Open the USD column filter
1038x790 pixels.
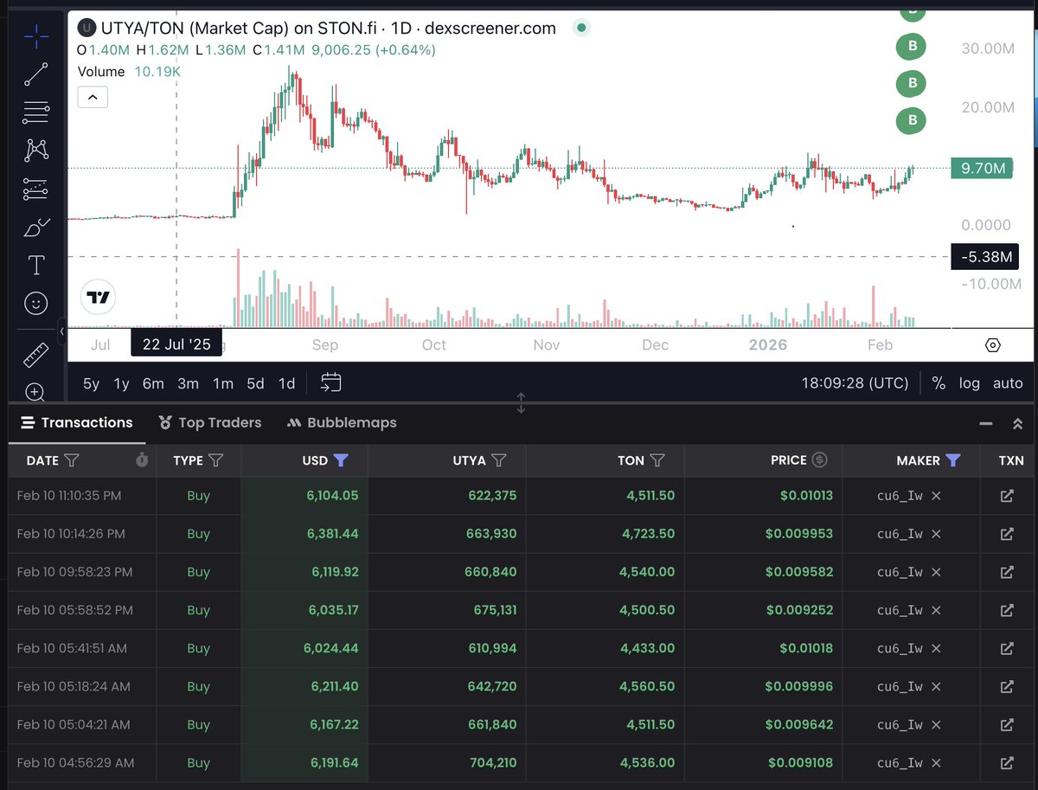pyautogui.click(x=341, y=460)
